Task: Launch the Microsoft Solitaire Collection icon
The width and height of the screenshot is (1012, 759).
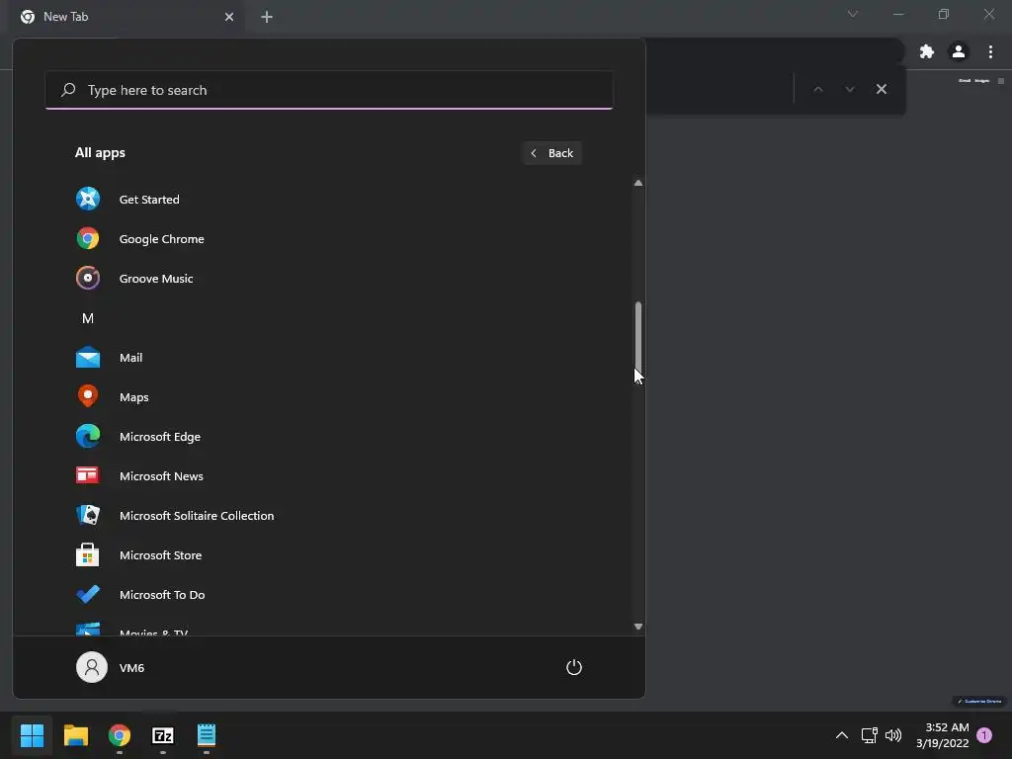Action: point(88,515)
